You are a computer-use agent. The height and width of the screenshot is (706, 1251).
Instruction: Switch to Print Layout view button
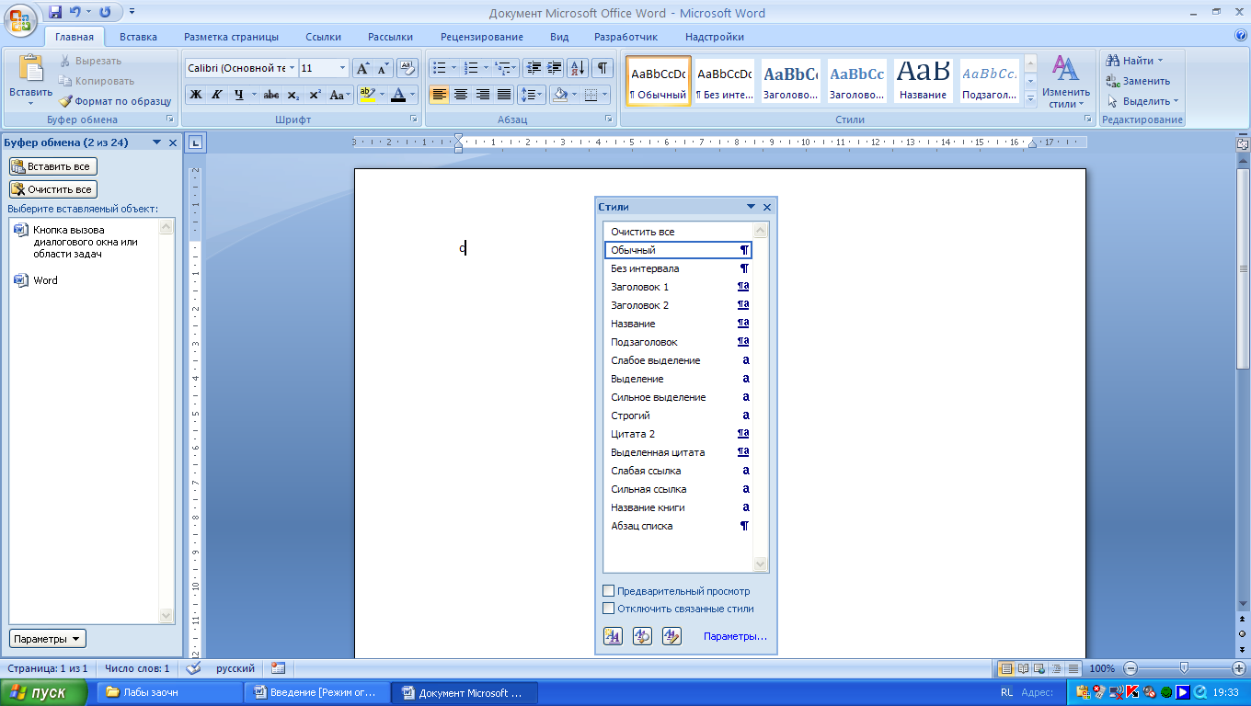pos(1006,668)
